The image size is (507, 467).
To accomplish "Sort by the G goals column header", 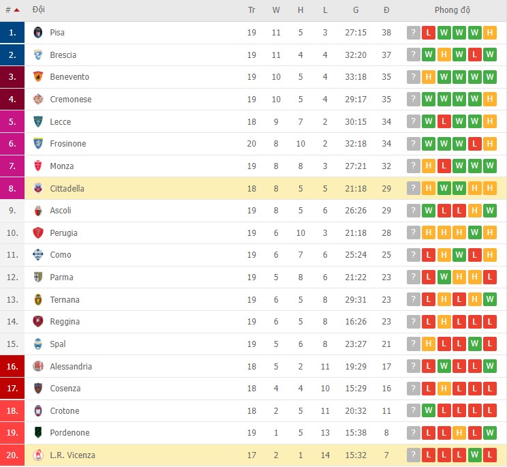I will (356, 10).
